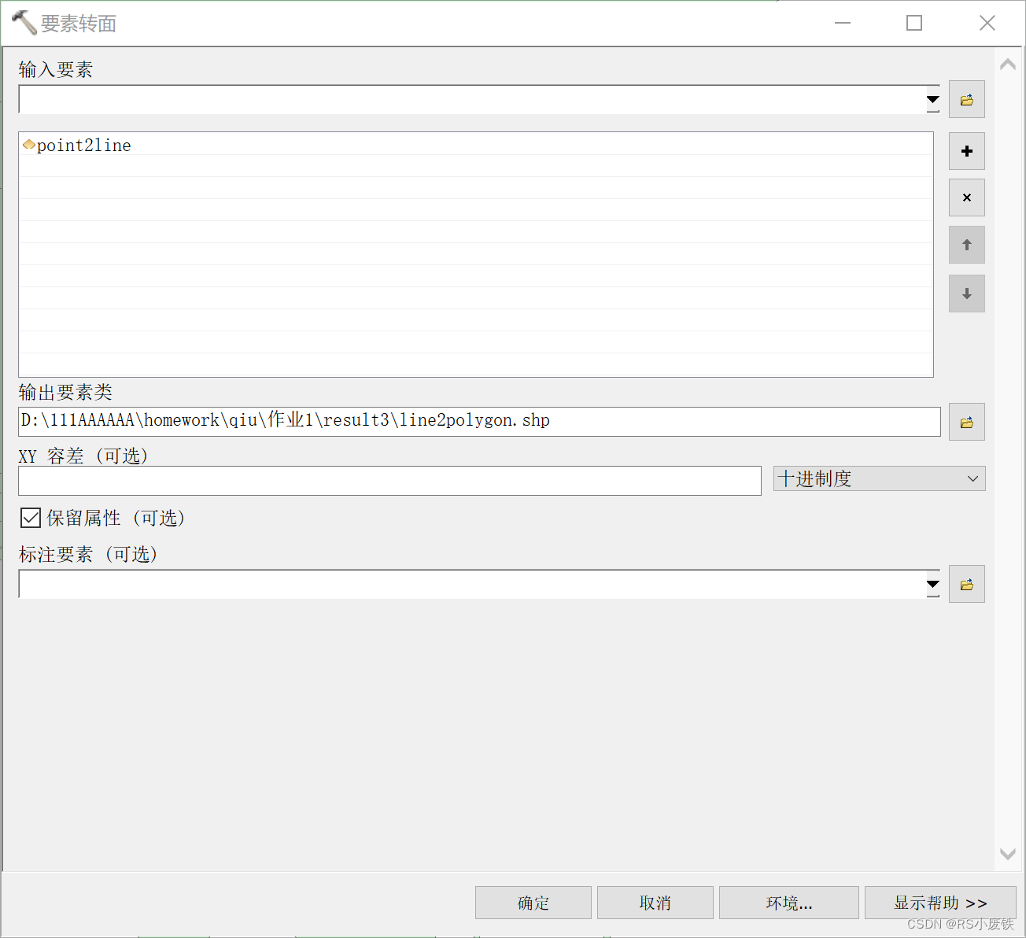Viewport: 1026px width, 938px height.
Task: Click the scrollbar up arrow
Action: 1008,65
